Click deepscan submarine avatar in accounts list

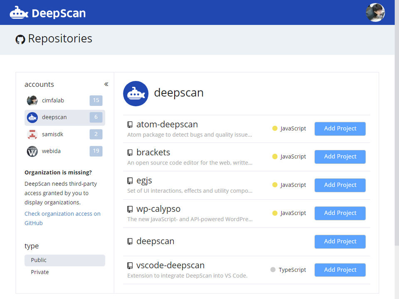32,118
